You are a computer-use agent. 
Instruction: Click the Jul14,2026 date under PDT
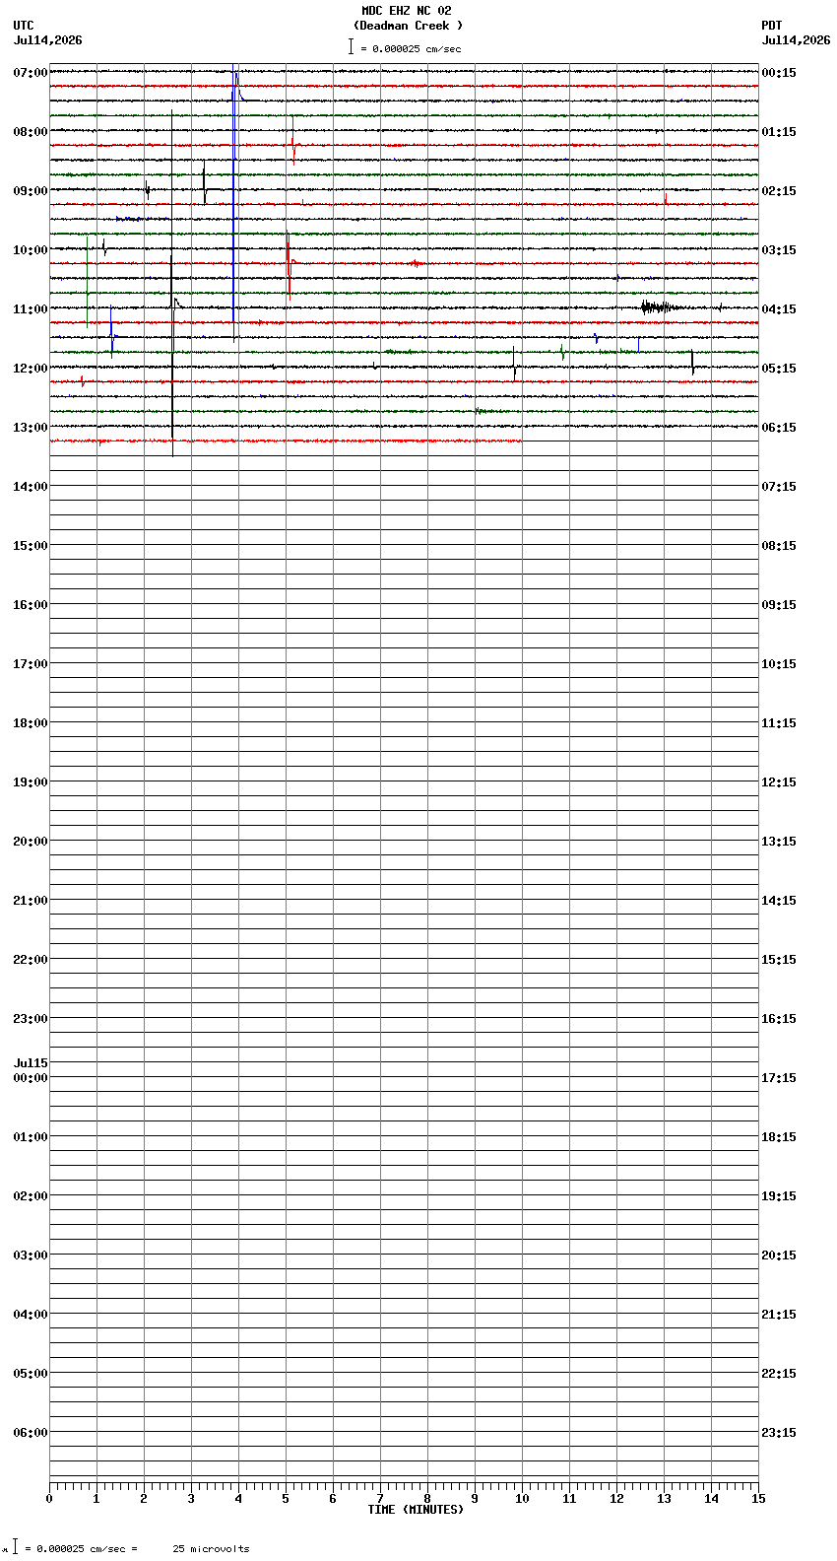796,40
